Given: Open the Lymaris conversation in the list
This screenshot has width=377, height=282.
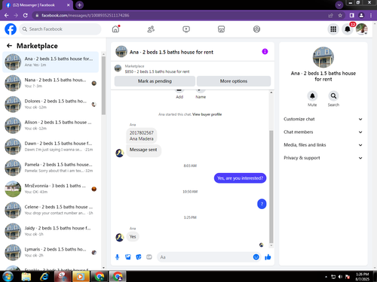Looking at the screenshot, I should tap(51, 253).
